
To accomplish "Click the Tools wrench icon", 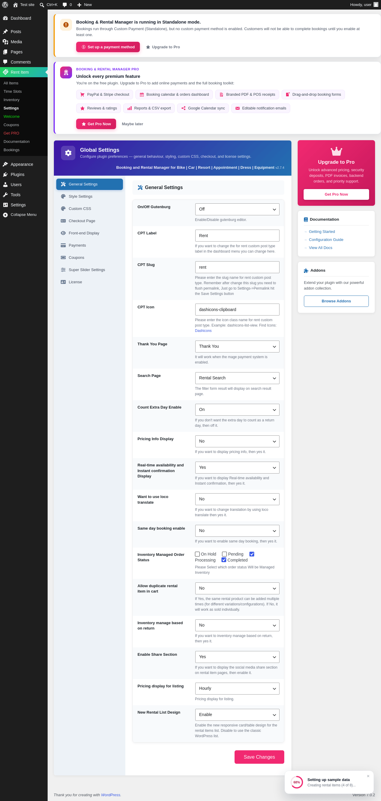I will click(x=5, y=195).
